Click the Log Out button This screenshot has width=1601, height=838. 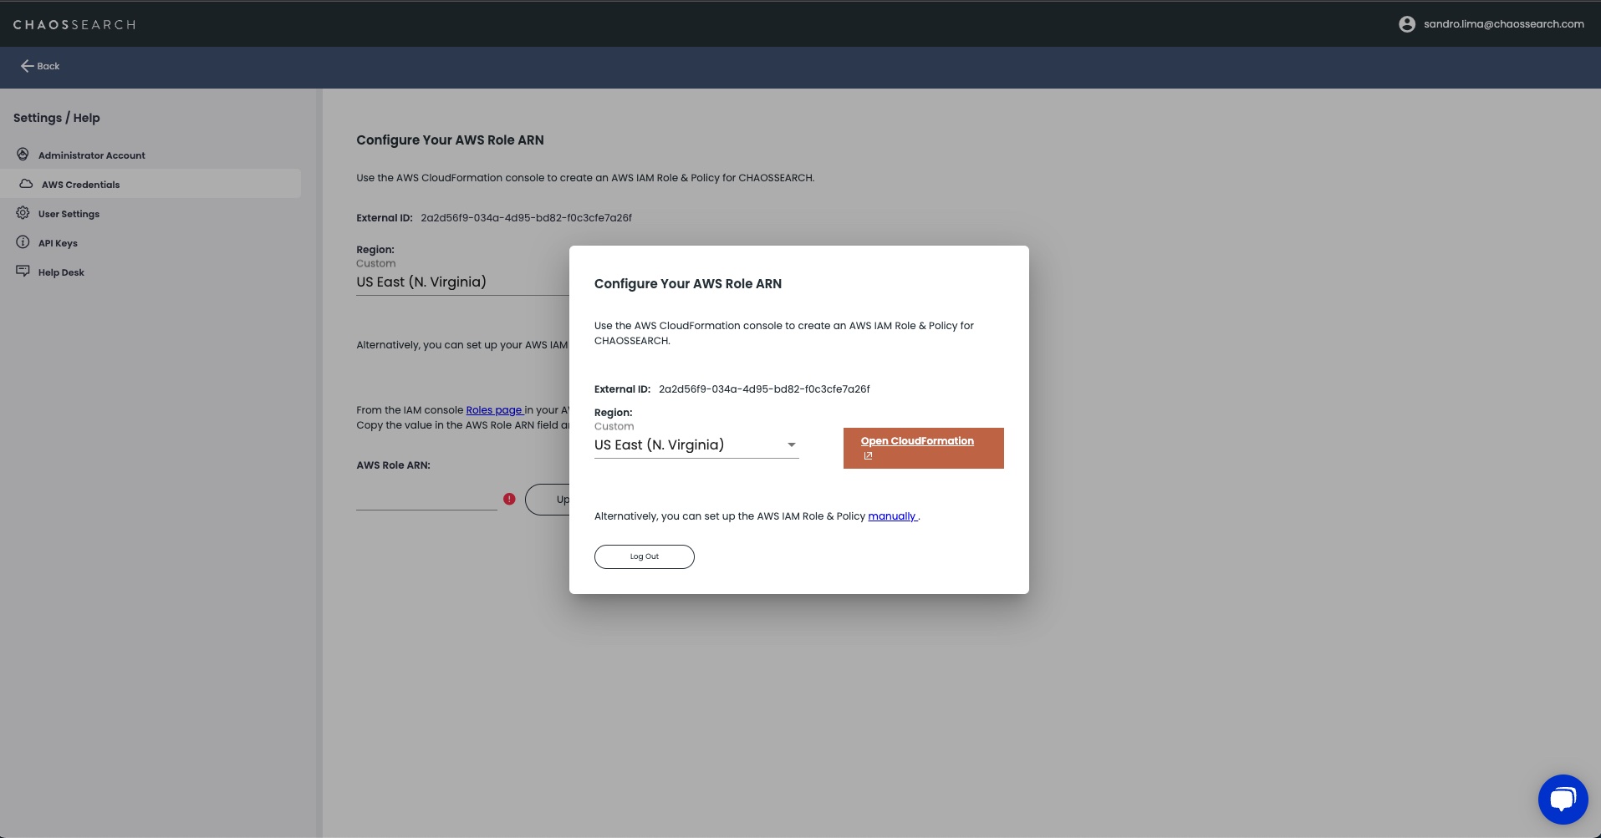pyautogui.click(x=644, y=556)
